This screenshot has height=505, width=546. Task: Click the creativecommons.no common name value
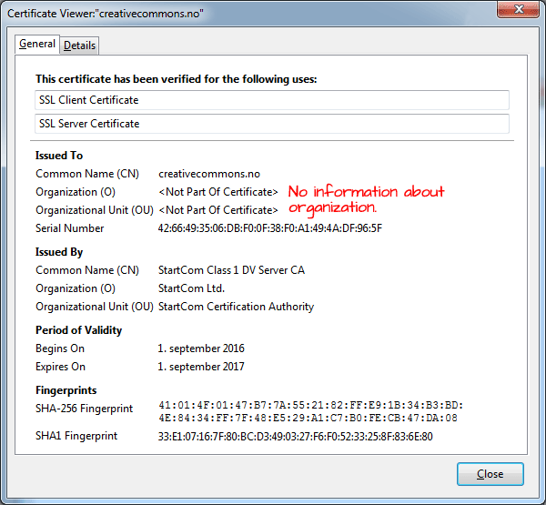(x=209, y=174)
